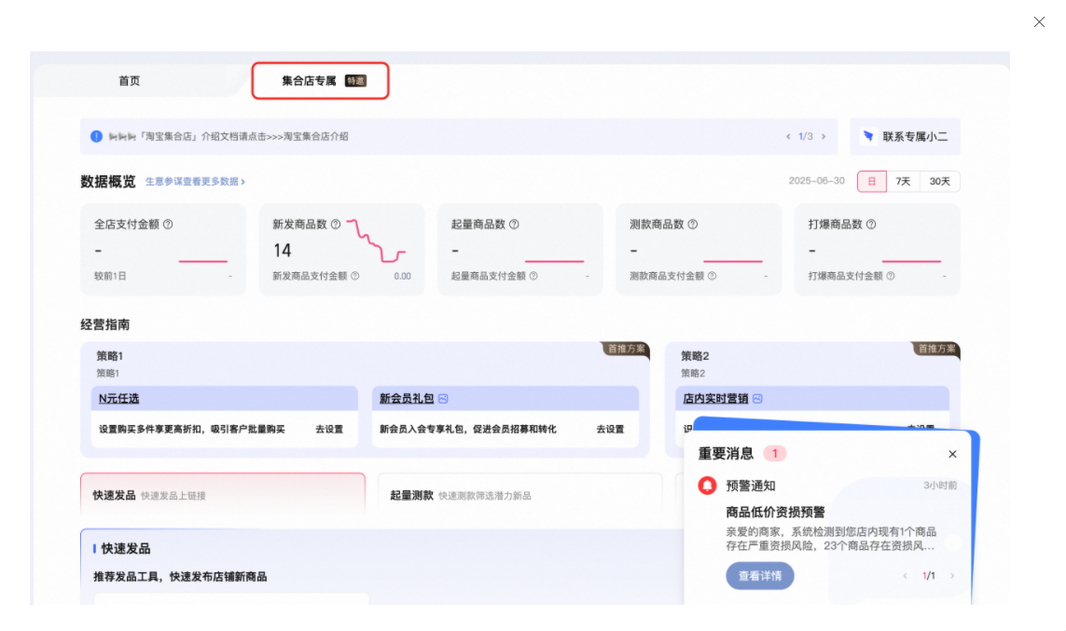
Task: Click the 策略1 首推方案 badge
Action: (x=626, y=350)
